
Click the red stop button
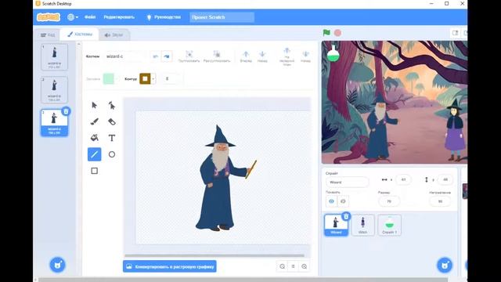337,33
